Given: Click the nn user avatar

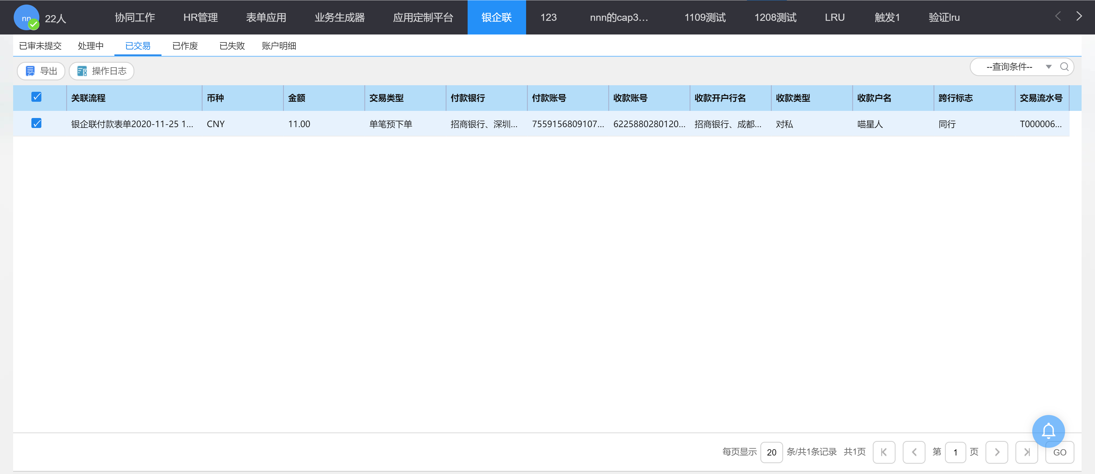Looking at the screenshot, I should tap(26, 18).
